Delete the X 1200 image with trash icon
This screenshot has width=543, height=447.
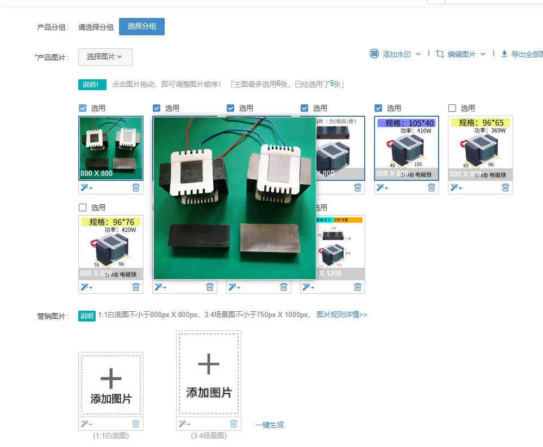tap(358, 287)
